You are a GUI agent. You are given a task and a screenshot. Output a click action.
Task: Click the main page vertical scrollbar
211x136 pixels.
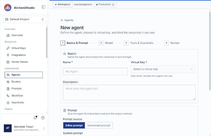[x=210, y=51]
